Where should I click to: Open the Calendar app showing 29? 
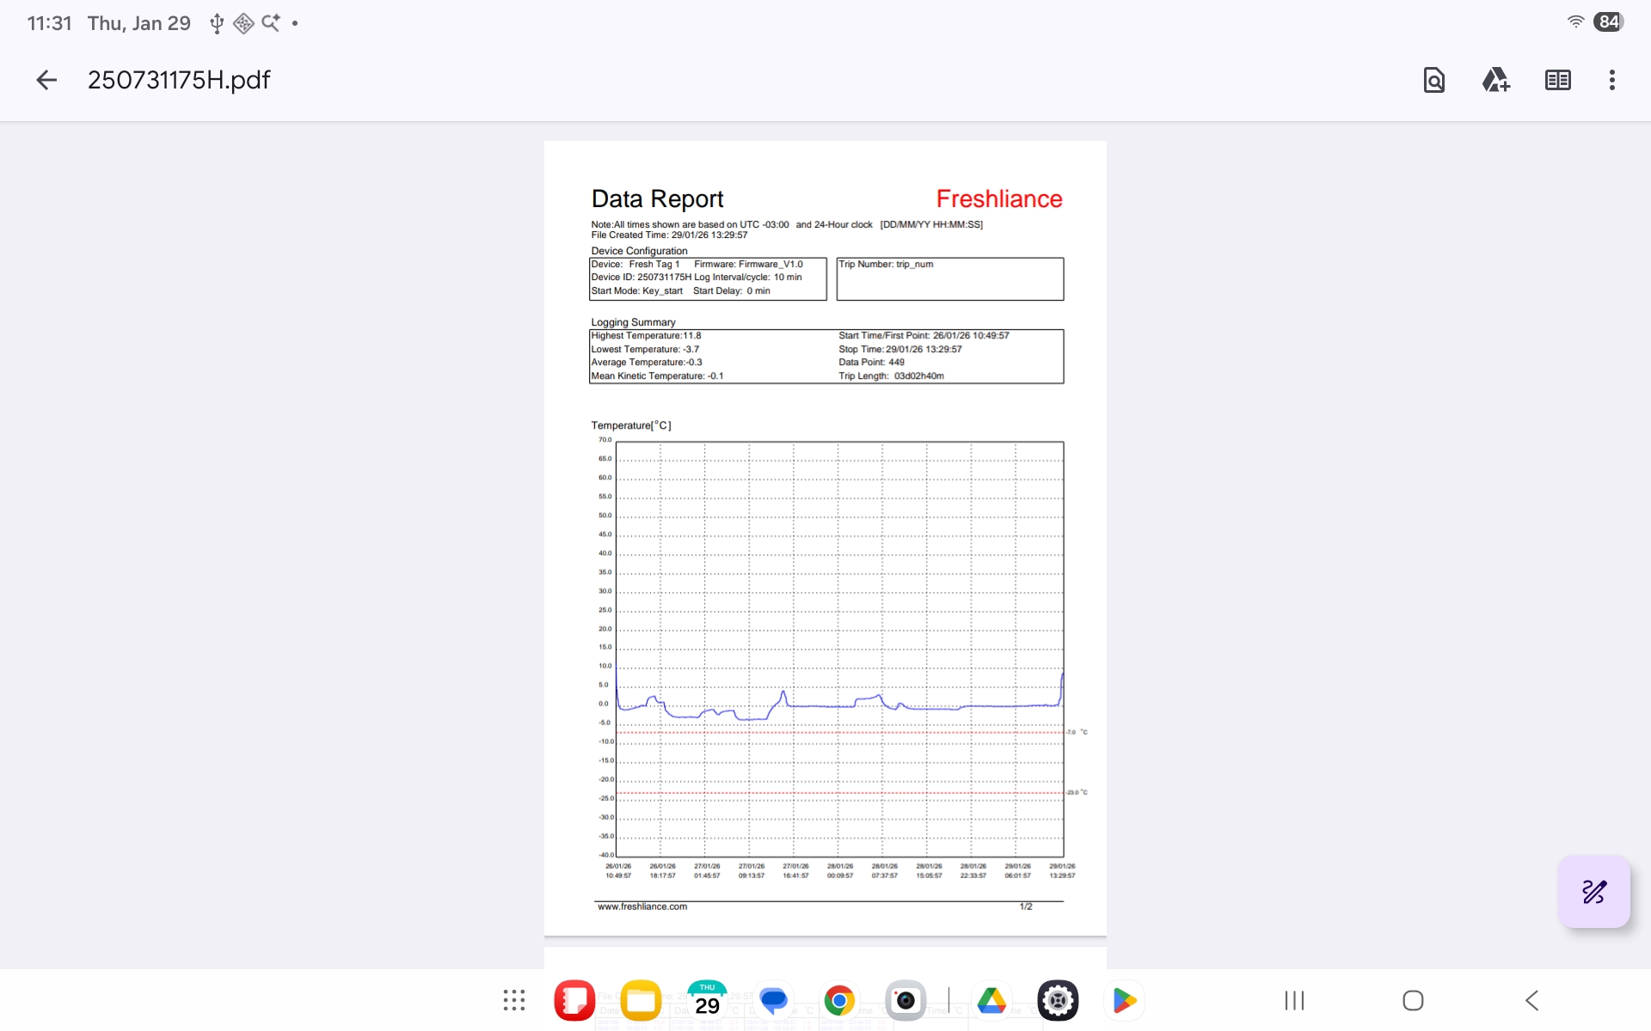pos(707,1000)
